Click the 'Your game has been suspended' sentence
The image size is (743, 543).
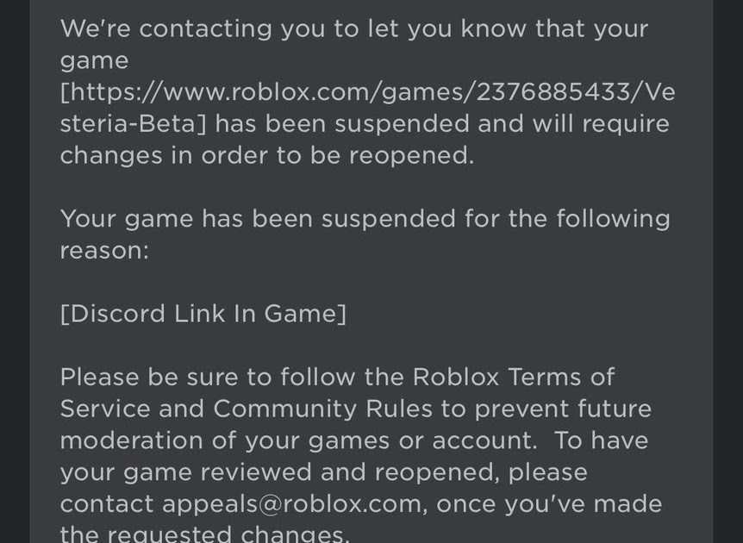click(258, 220)
